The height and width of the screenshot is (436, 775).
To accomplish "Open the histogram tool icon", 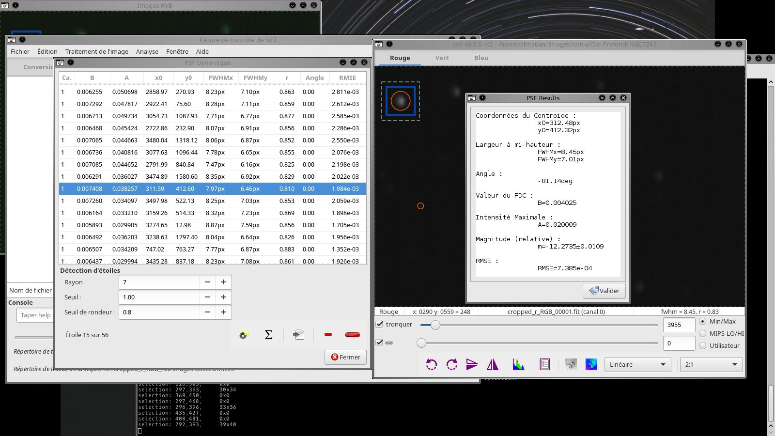I will [x=519, y=364].
